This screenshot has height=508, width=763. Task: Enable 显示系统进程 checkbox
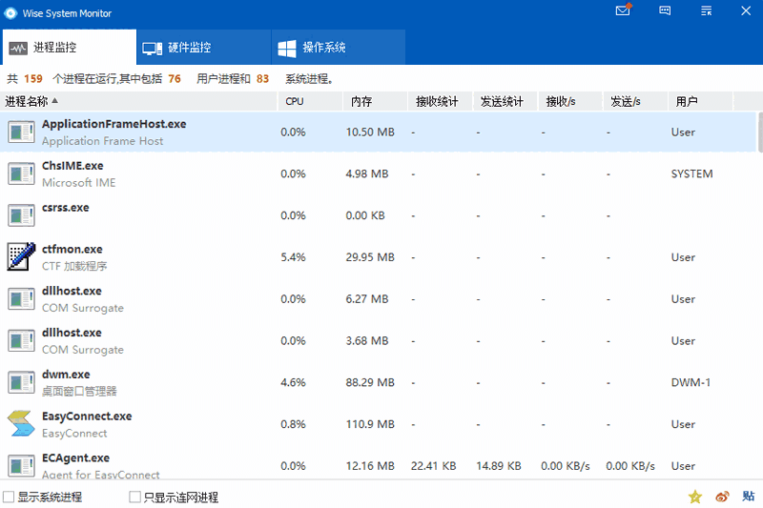10,498
